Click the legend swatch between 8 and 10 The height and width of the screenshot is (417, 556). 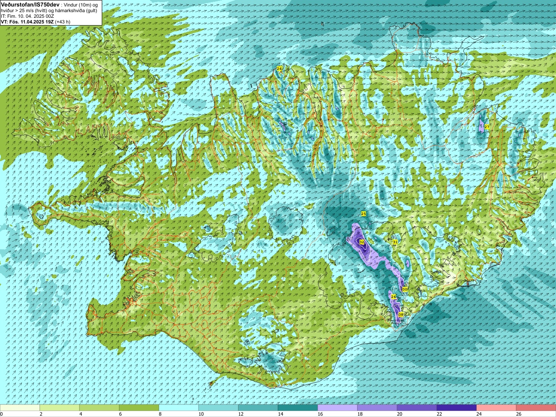tap(179, 408)
